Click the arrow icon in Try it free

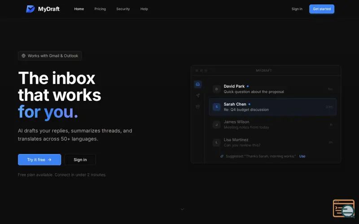tap(50, 159)
